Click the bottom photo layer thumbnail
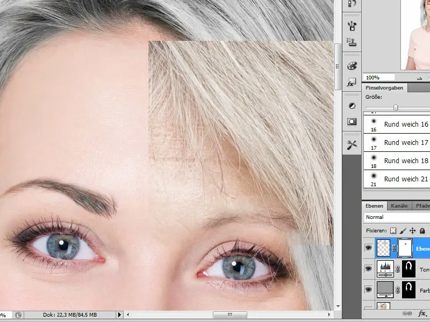The width and height of the screenshot is (430, 322). click(x=383, y=306)
